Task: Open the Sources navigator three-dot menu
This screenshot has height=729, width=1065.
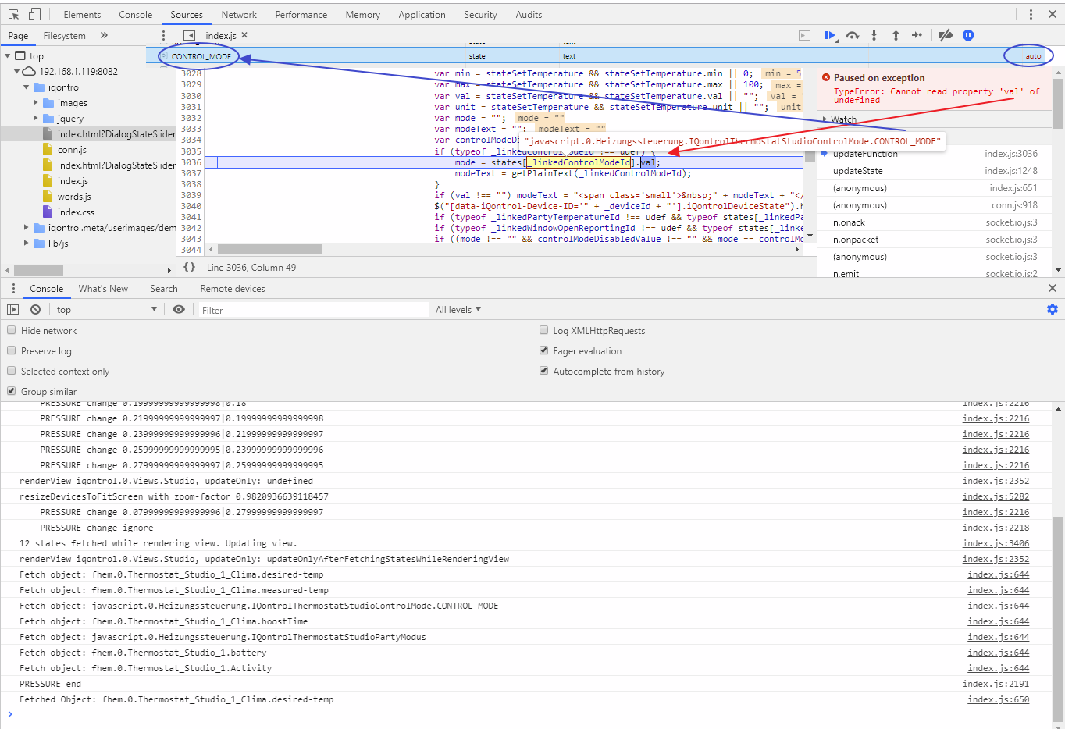Action: coord(163,36)
